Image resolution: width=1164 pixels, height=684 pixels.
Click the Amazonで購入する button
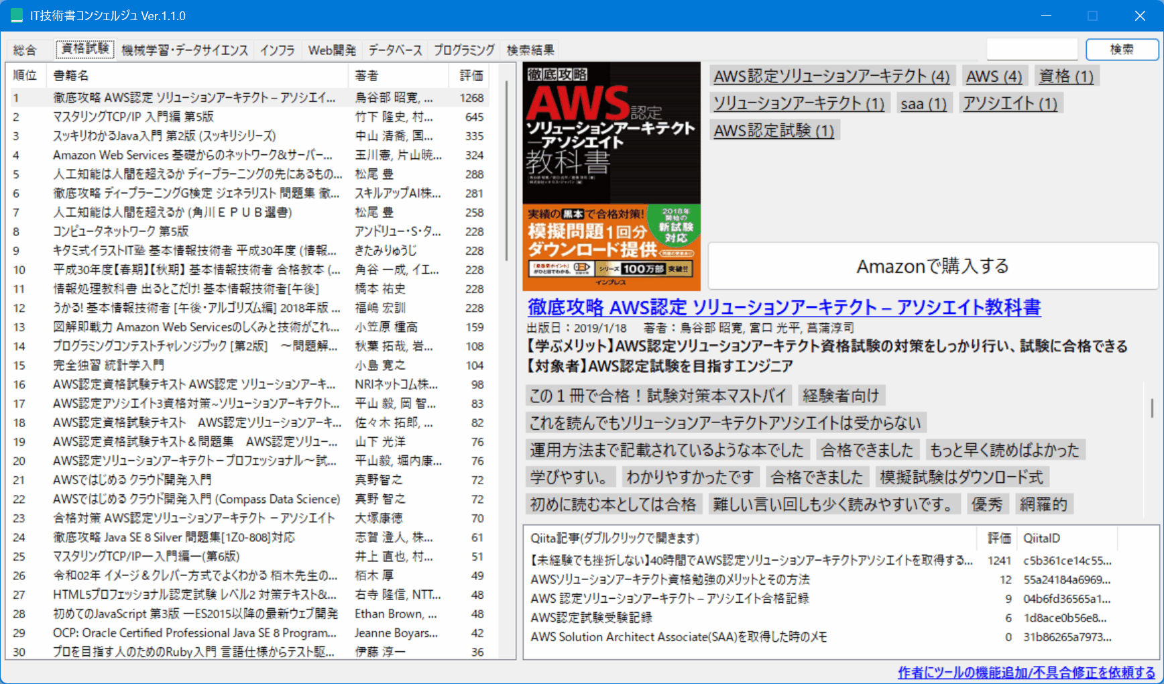tap(933, 266)
